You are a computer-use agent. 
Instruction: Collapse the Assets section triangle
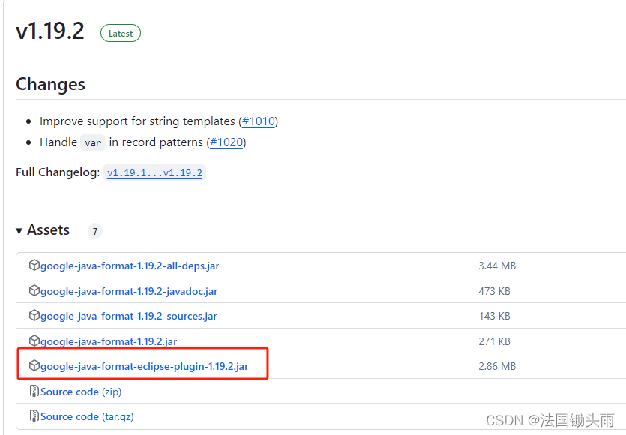(19, 231)
